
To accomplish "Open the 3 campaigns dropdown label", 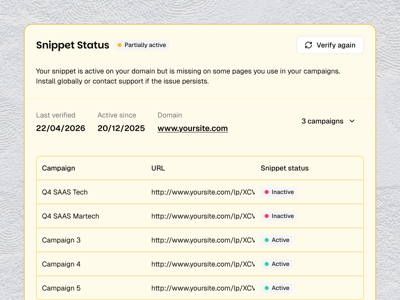I will point(322,121).
